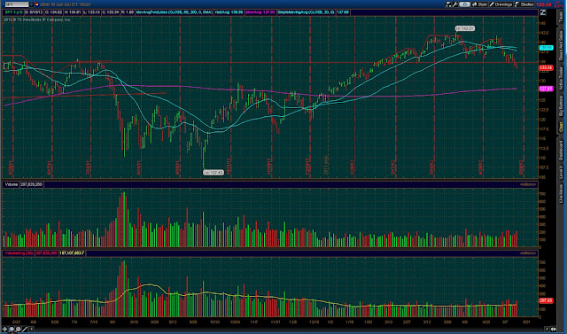Screen dimensions: 567x334
Task: Click the Hi: 142.21 price bubble
Action: pyautogui.click(x=464, y=28)
